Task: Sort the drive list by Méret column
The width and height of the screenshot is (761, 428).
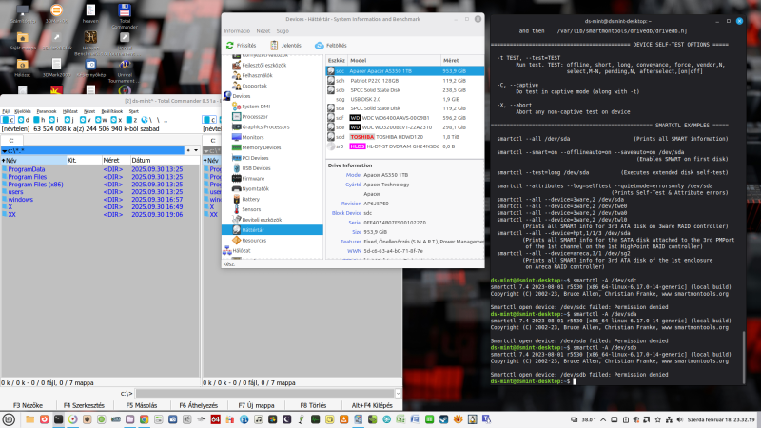Action: pos(453,59)
